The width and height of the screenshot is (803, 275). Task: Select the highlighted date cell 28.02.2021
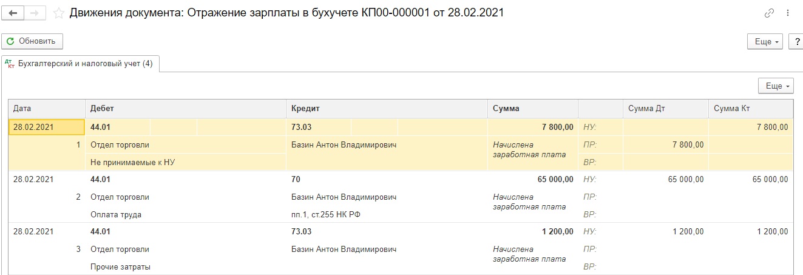pos(46,127)
